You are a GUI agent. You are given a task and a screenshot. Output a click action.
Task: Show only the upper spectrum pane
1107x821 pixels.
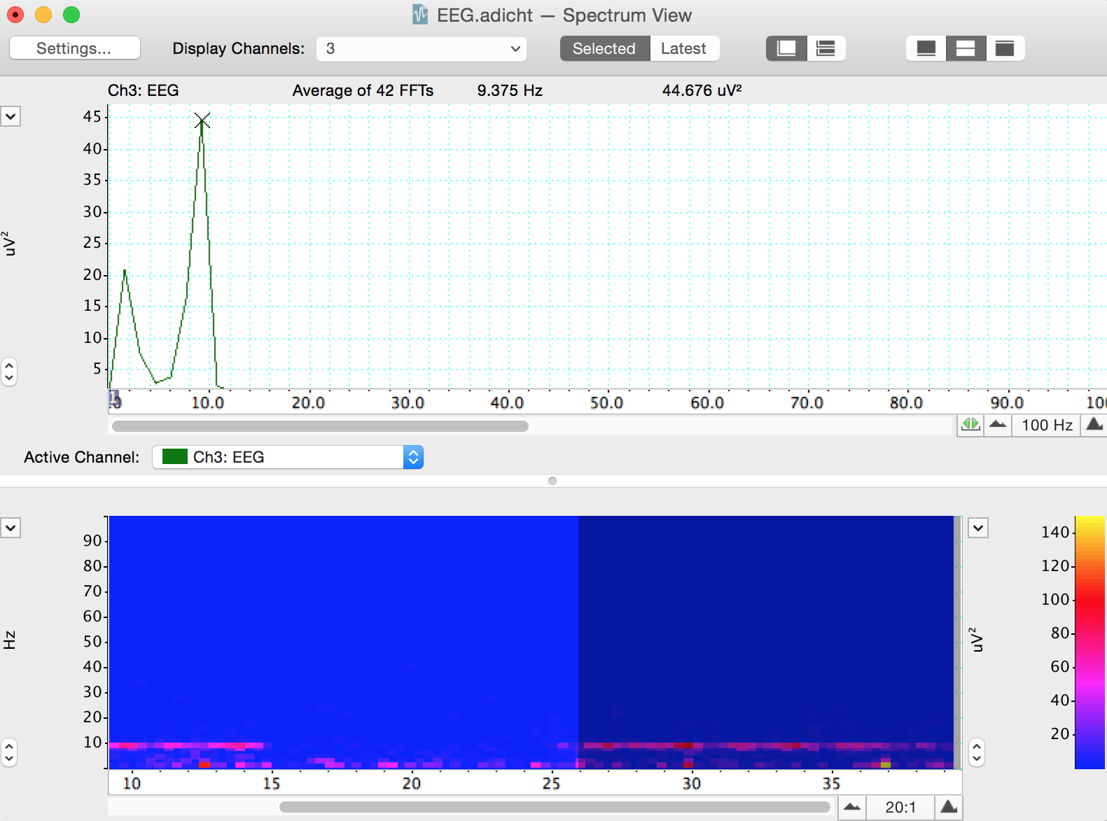[x=926, y=48]
